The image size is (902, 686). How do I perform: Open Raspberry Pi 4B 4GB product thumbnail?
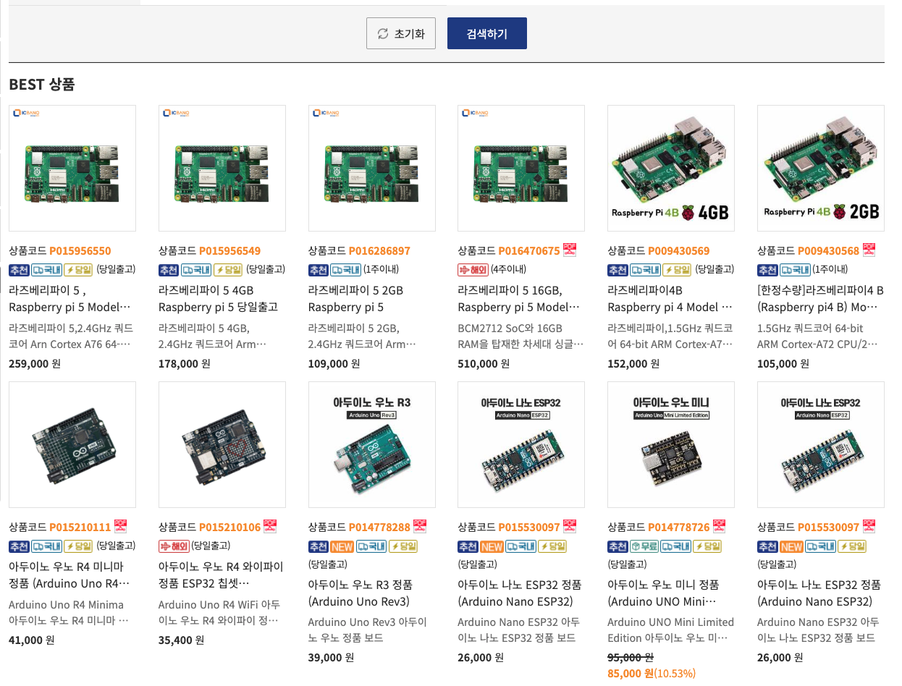pyautogui.click(x=671, y=168)
